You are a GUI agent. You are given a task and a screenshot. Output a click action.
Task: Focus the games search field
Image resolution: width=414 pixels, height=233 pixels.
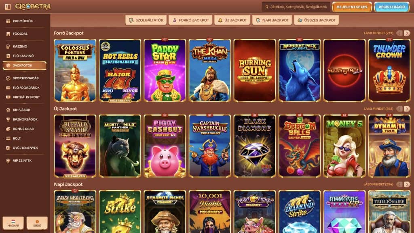point(296,7)
